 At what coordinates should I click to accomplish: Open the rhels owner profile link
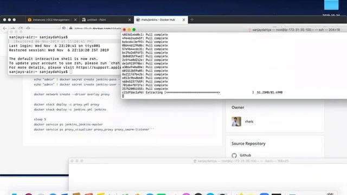249,121
